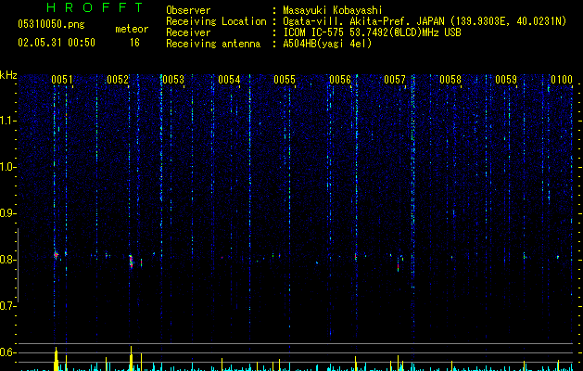
Task: Click the 1.0 kHz axis label
Action: 8,167
